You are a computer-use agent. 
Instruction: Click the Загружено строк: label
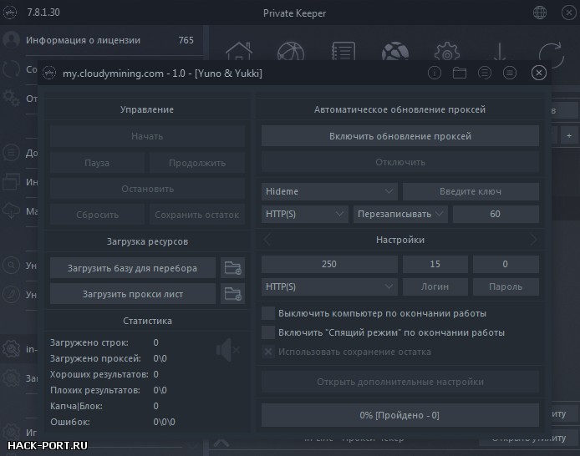89,342
